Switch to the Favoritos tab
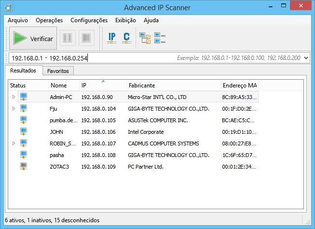The width and height of the screenshot is (315, 229). pos(58,71)
